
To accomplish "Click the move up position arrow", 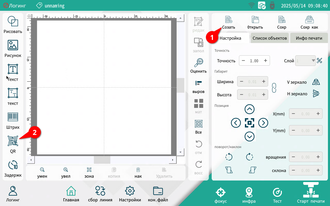I will (249, 109).
